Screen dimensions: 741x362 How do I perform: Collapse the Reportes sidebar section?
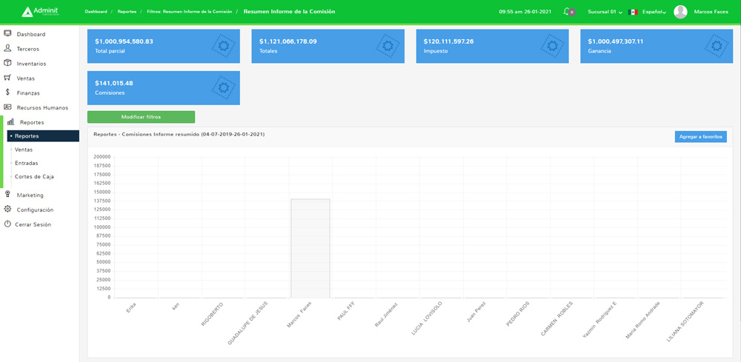coord(32,122)
